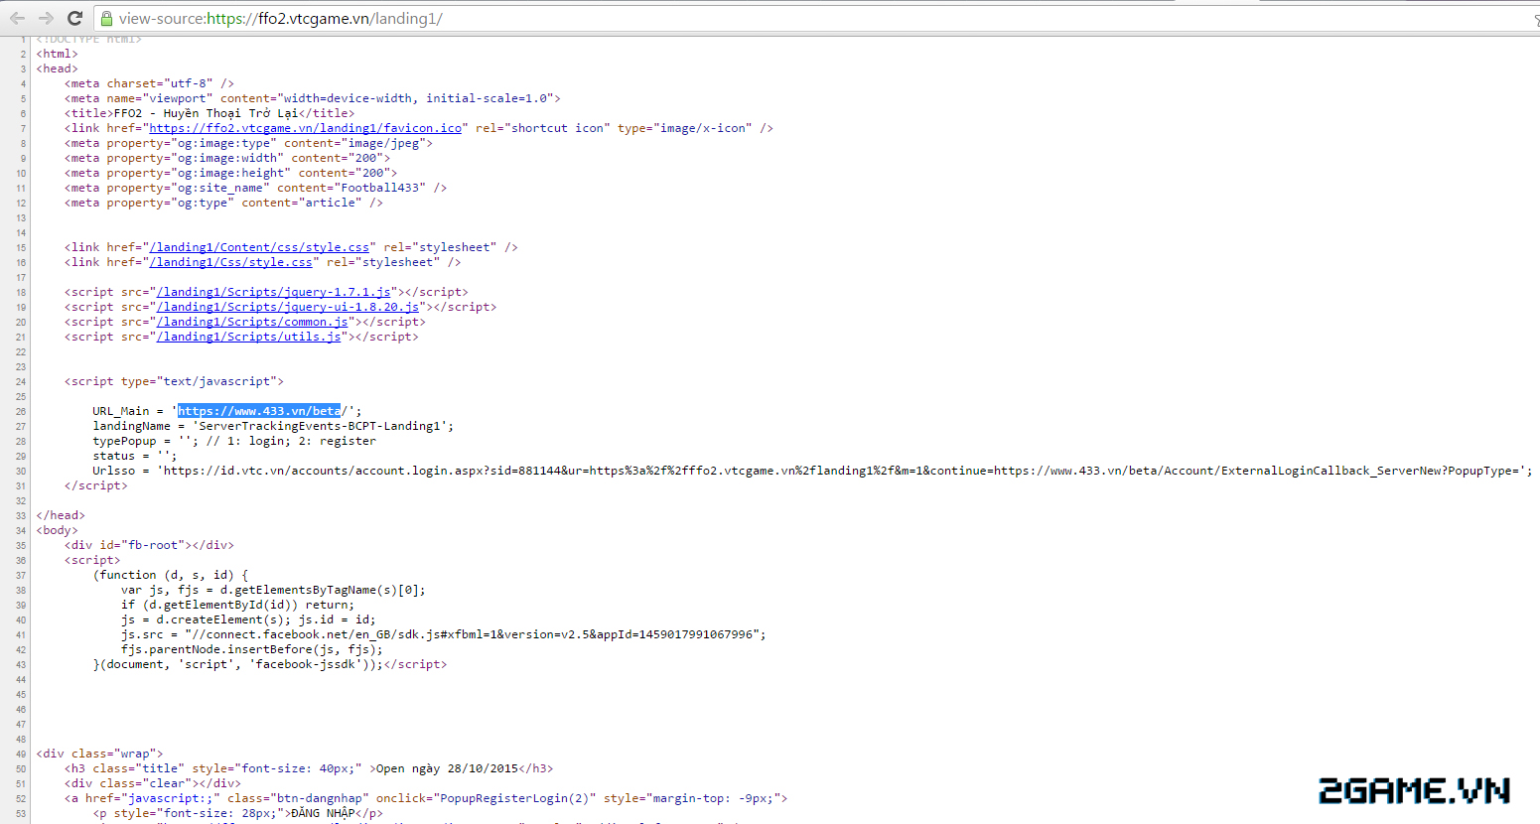Click the '(function (d, s, id) {' line
Viewport: 1540px width, 824px height.
point(171,575)
